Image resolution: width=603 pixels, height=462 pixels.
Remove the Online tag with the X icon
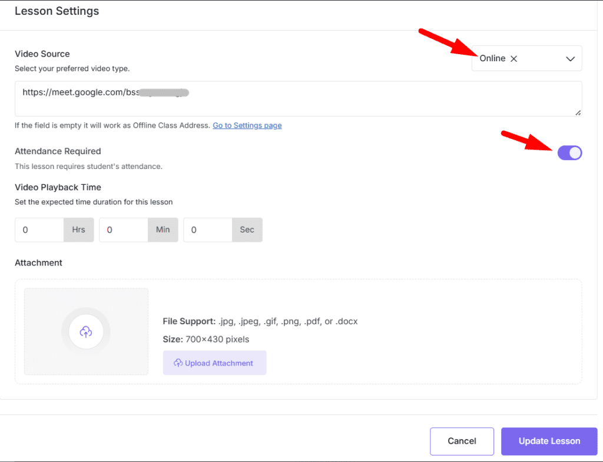[514, 58]
